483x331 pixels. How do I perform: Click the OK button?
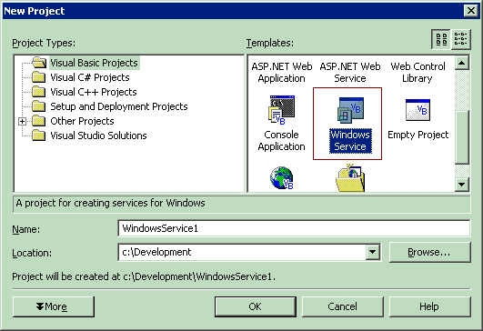pos(255,306)
